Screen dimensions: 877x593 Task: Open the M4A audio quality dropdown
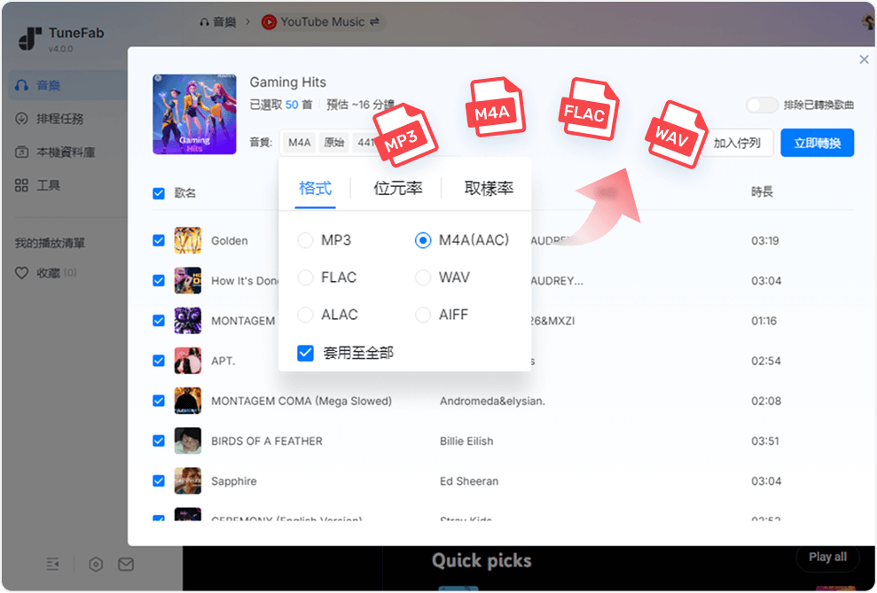click(298, 142)
